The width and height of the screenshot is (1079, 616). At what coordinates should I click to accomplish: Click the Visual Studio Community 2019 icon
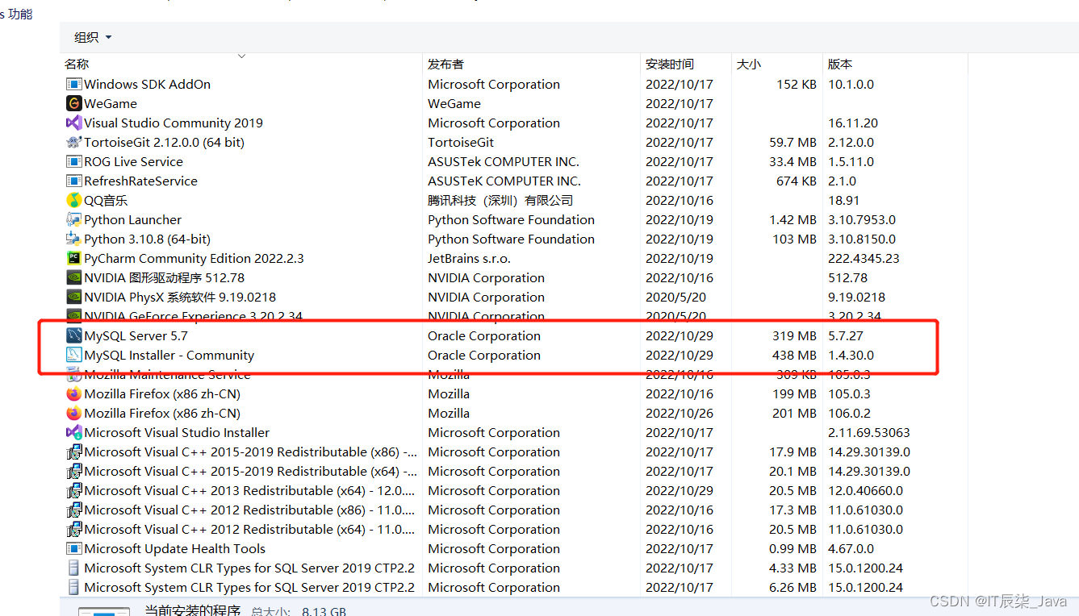click(73, 123)
